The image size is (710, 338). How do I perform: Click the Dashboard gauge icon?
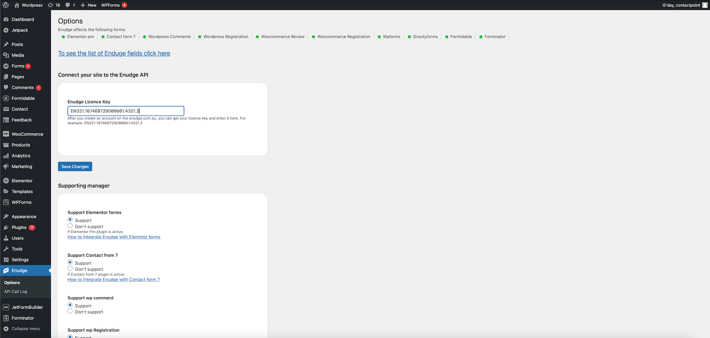pyautogui.click(x=6, y=19)
